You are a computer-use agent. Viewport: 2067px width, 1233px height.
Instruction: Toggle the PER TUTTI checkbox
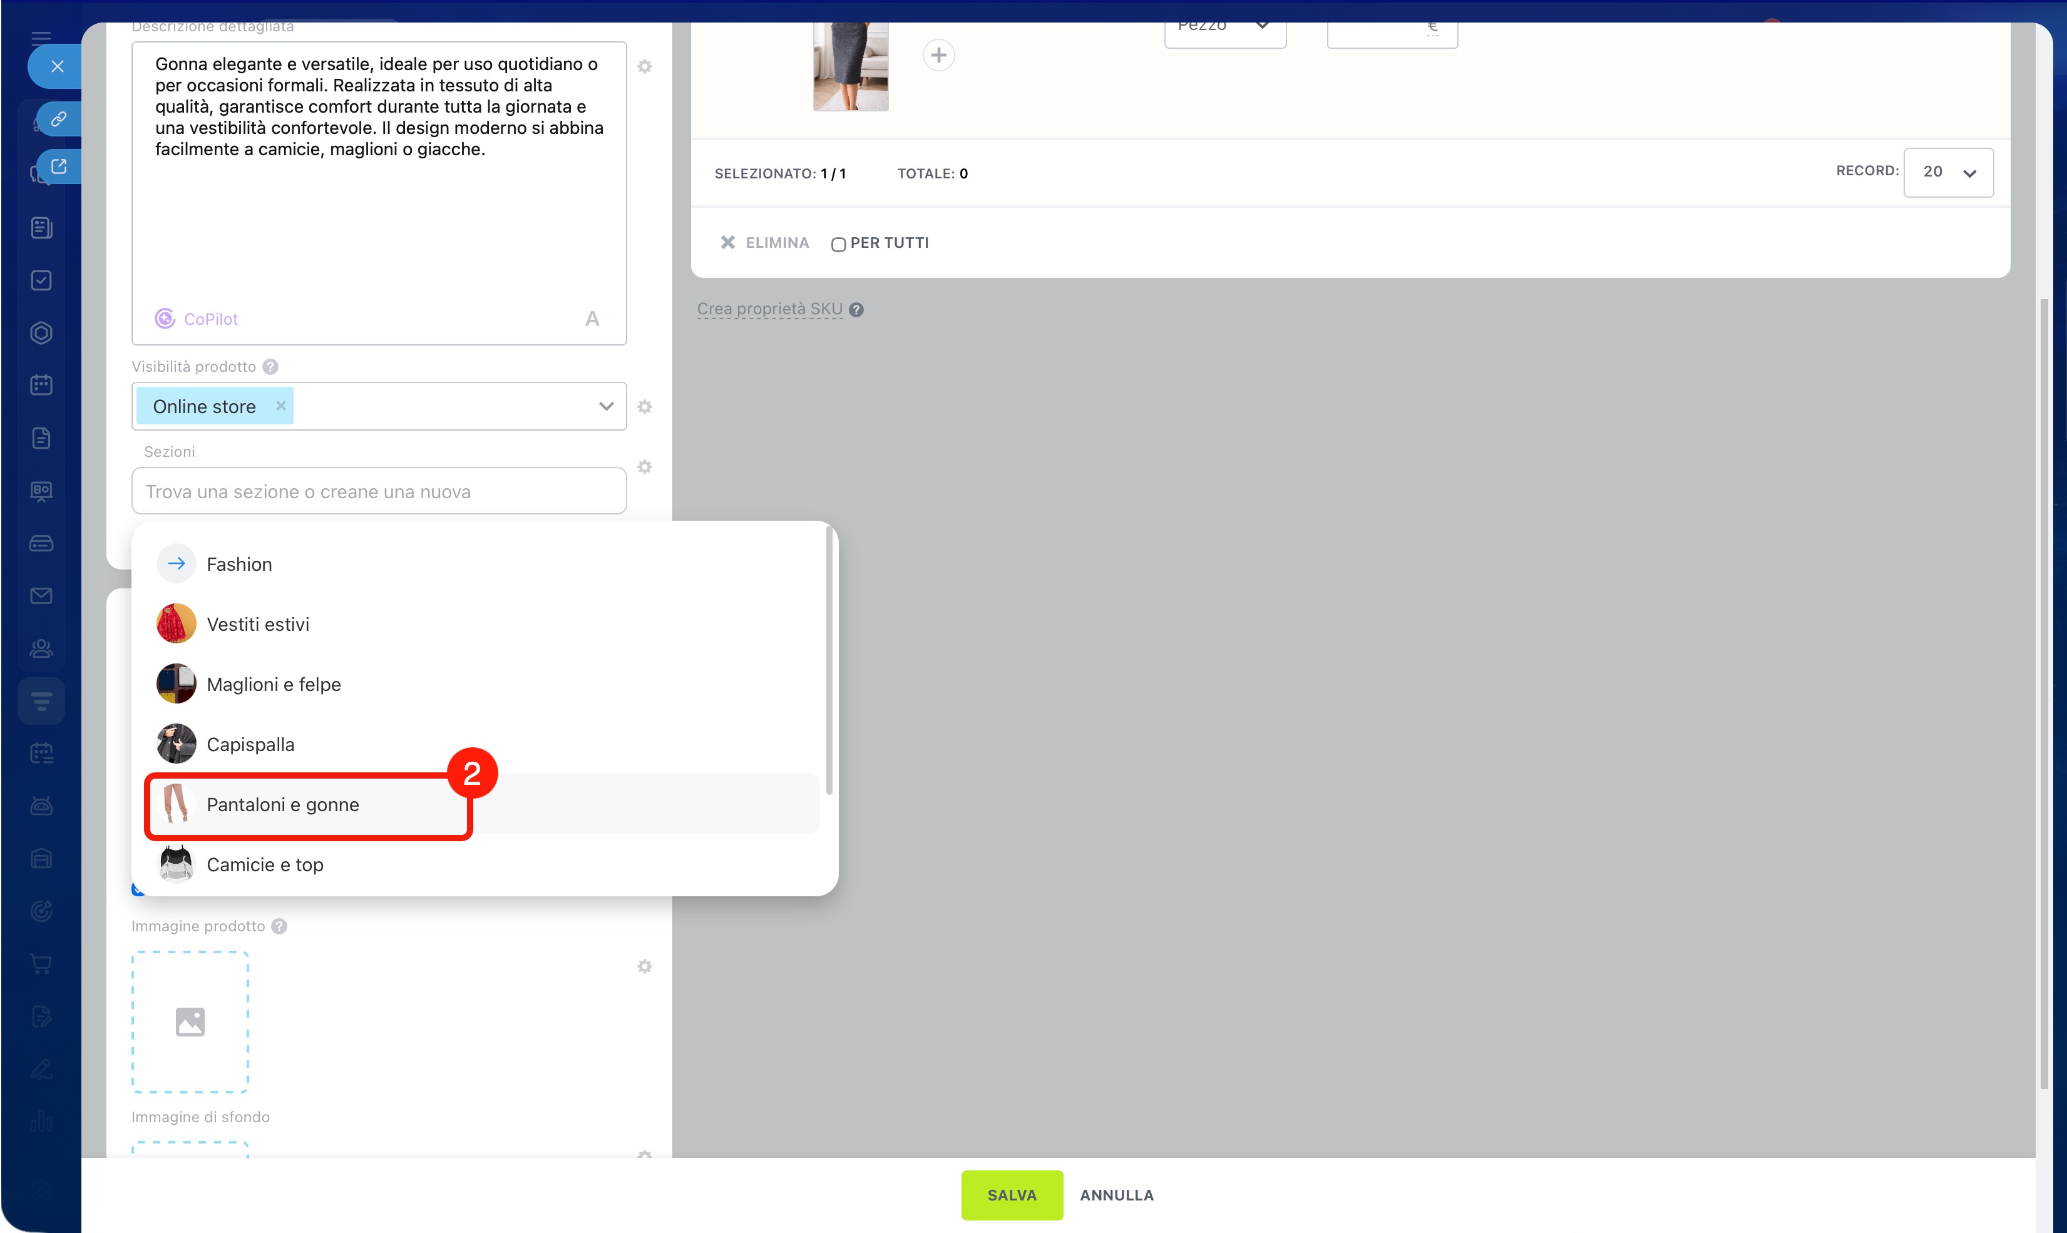point(838,244)
